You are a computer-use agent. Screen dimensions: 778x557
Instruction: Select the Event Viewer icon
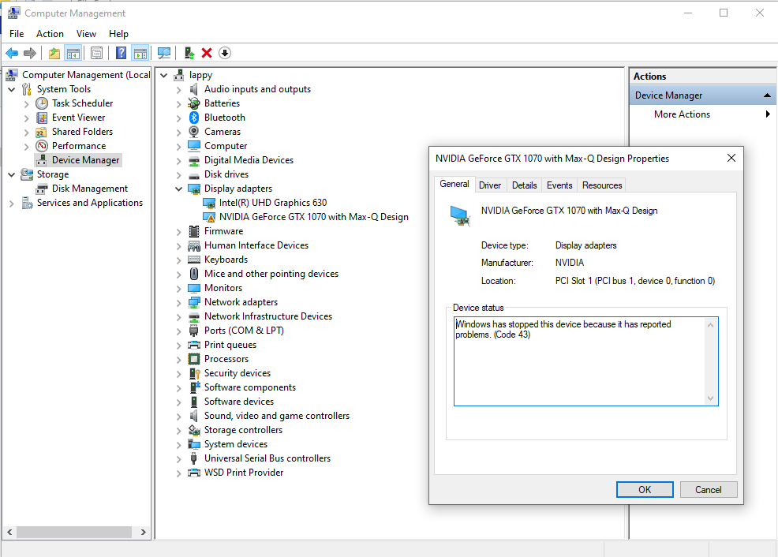coord(42,118)
